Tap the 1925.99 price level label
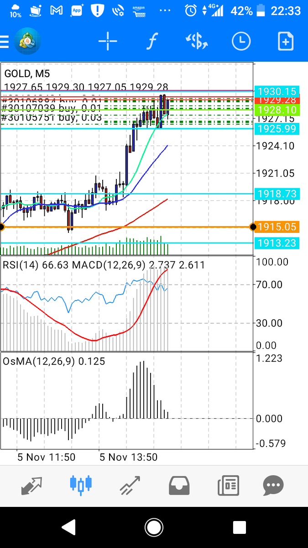This screenshot has width=308, height=548. coord(277,129)
